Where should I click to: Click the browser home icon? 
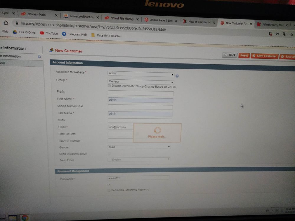click(6, 23)
